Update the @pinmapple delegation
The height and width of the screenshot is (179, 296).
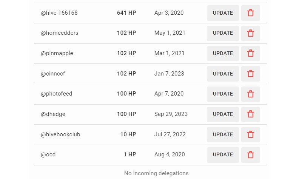coord(223,54)
